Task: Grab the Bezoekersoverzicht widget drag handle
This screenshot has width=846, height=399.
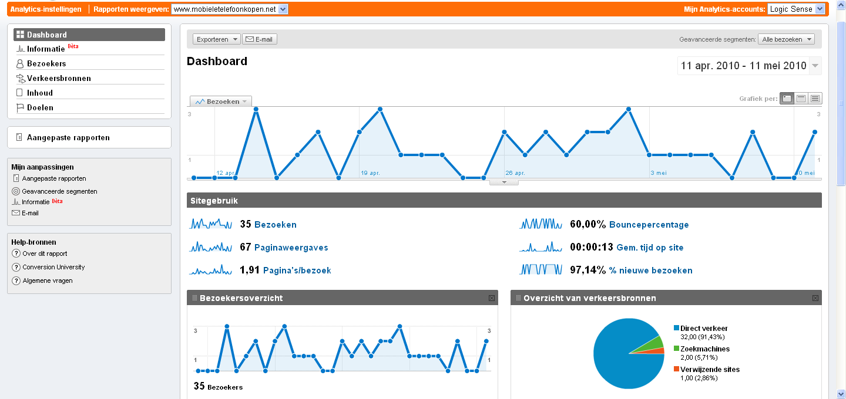Action: 194,298
